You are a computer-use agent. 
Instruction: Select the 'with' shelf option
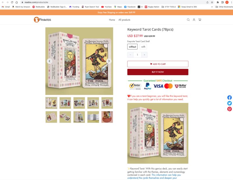[x=143, y=47]
